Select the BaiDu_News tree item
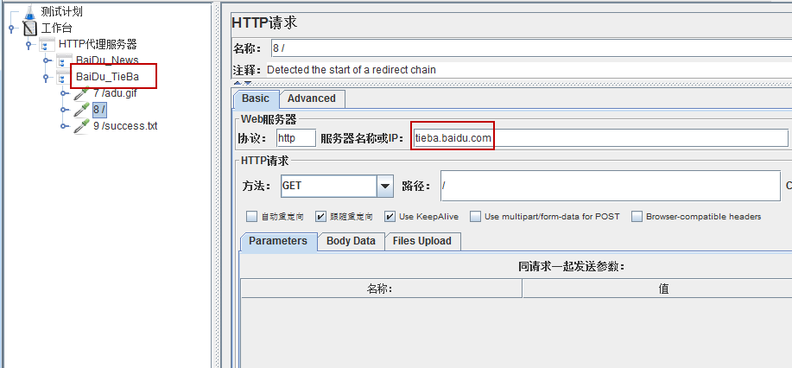Screen dimensions: 792x368 107,60
